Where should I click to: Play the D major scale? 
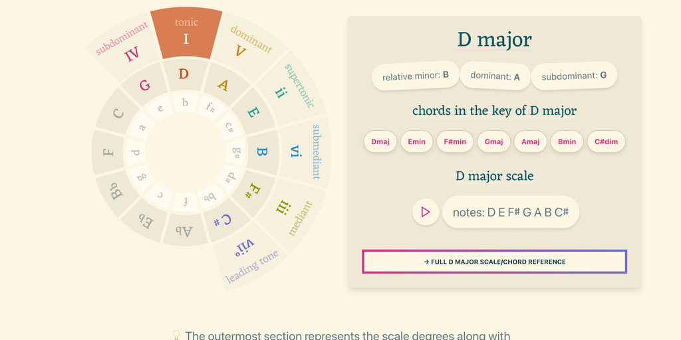point(426,212)
